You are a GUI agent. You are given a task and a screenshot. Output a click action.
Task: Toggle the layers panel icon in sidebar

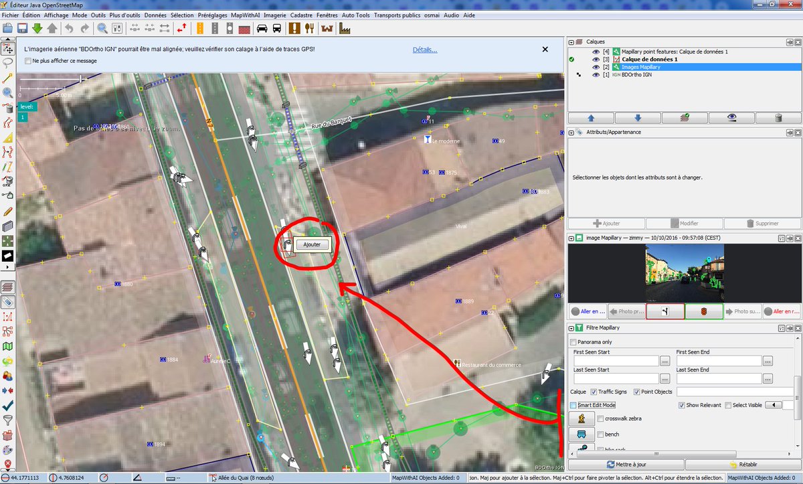(8, 287)
